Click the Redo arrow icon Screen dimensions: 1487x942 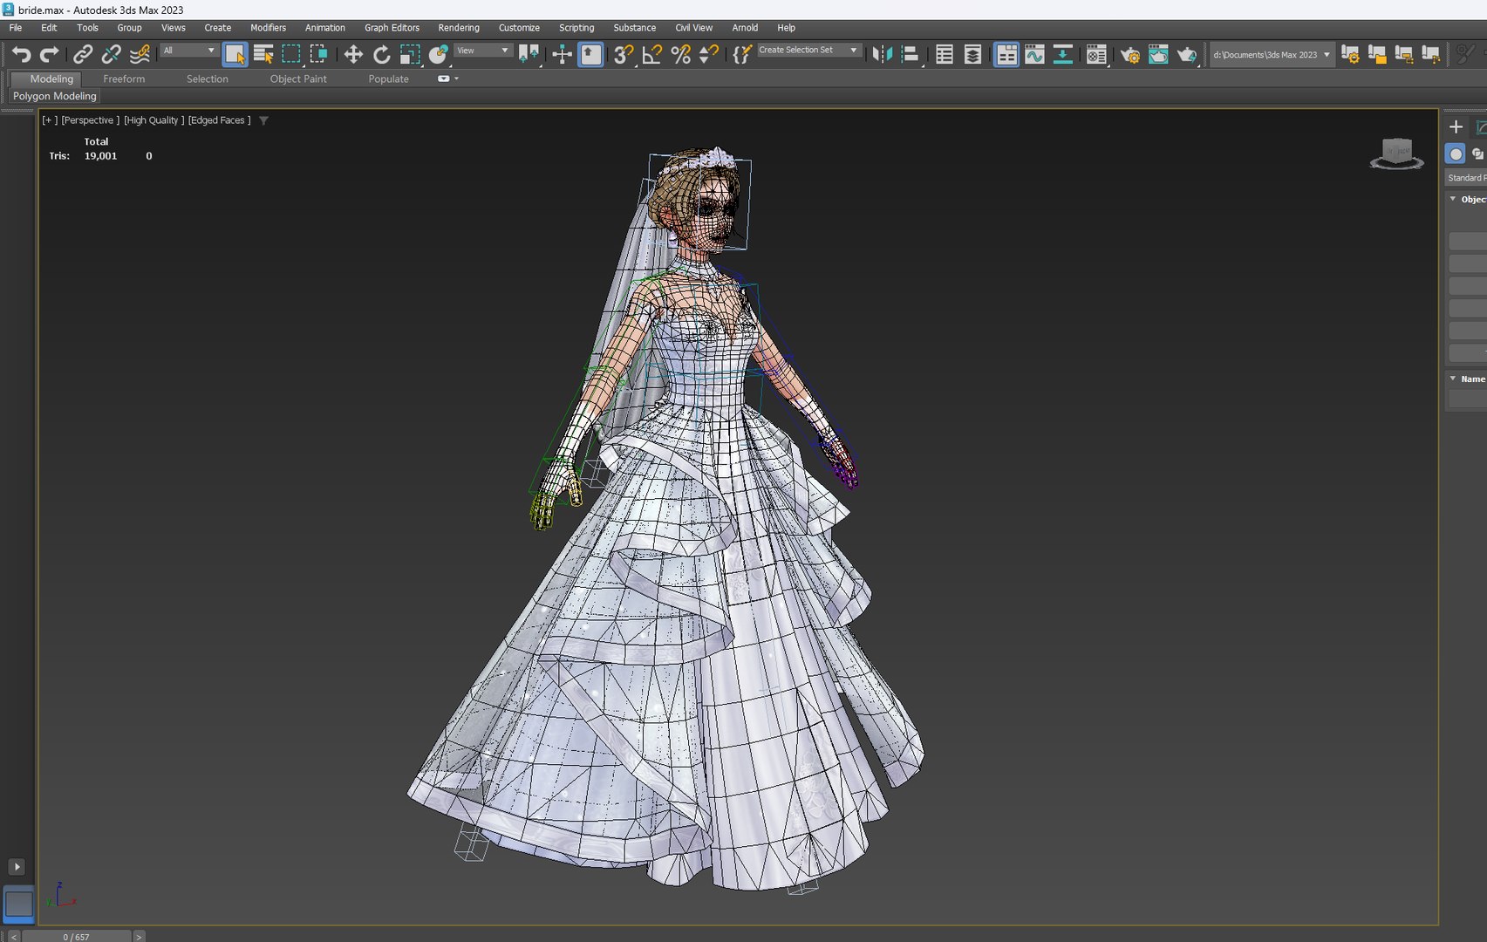click(x=50, y=55)
